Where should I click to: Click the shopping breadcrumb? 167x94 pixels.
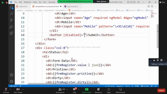click(29, 10)
